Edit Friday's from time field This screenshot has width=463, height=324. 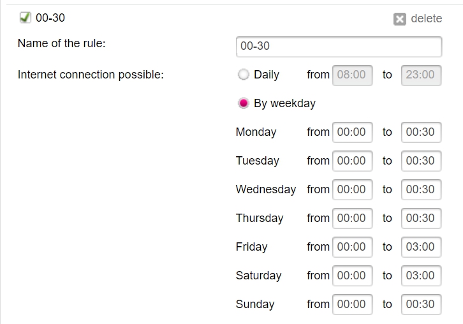pyautogui.click(x=352, y=247)
